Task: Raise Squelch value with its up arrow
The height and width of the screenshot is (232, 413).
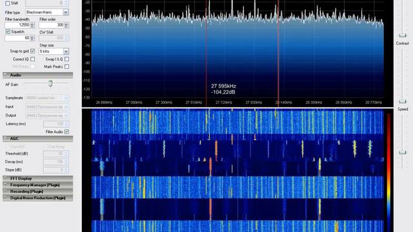Action: (32, 37)
